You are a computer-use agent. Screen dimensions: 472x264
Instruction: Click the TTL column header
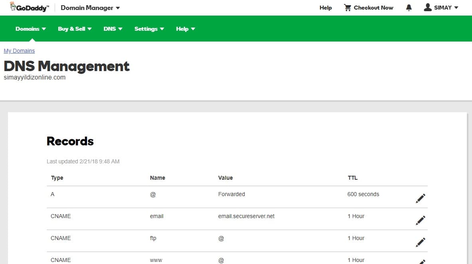(353, 178)
